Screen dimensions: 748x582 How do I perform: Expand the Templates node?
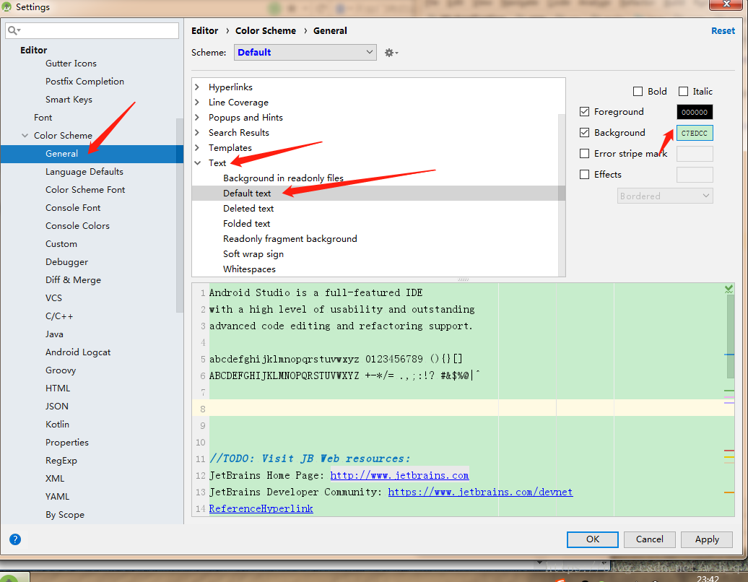click(197, 148)
